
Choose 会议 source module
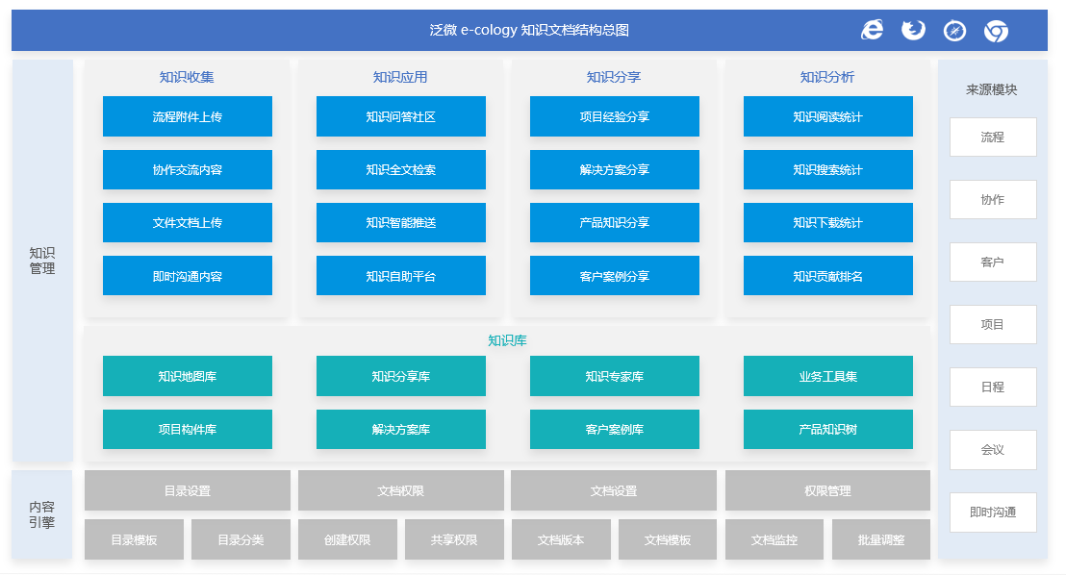click(993, 449)
